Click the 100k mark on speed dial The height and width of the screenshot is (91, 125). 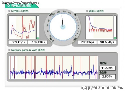[x=51, y=14]
